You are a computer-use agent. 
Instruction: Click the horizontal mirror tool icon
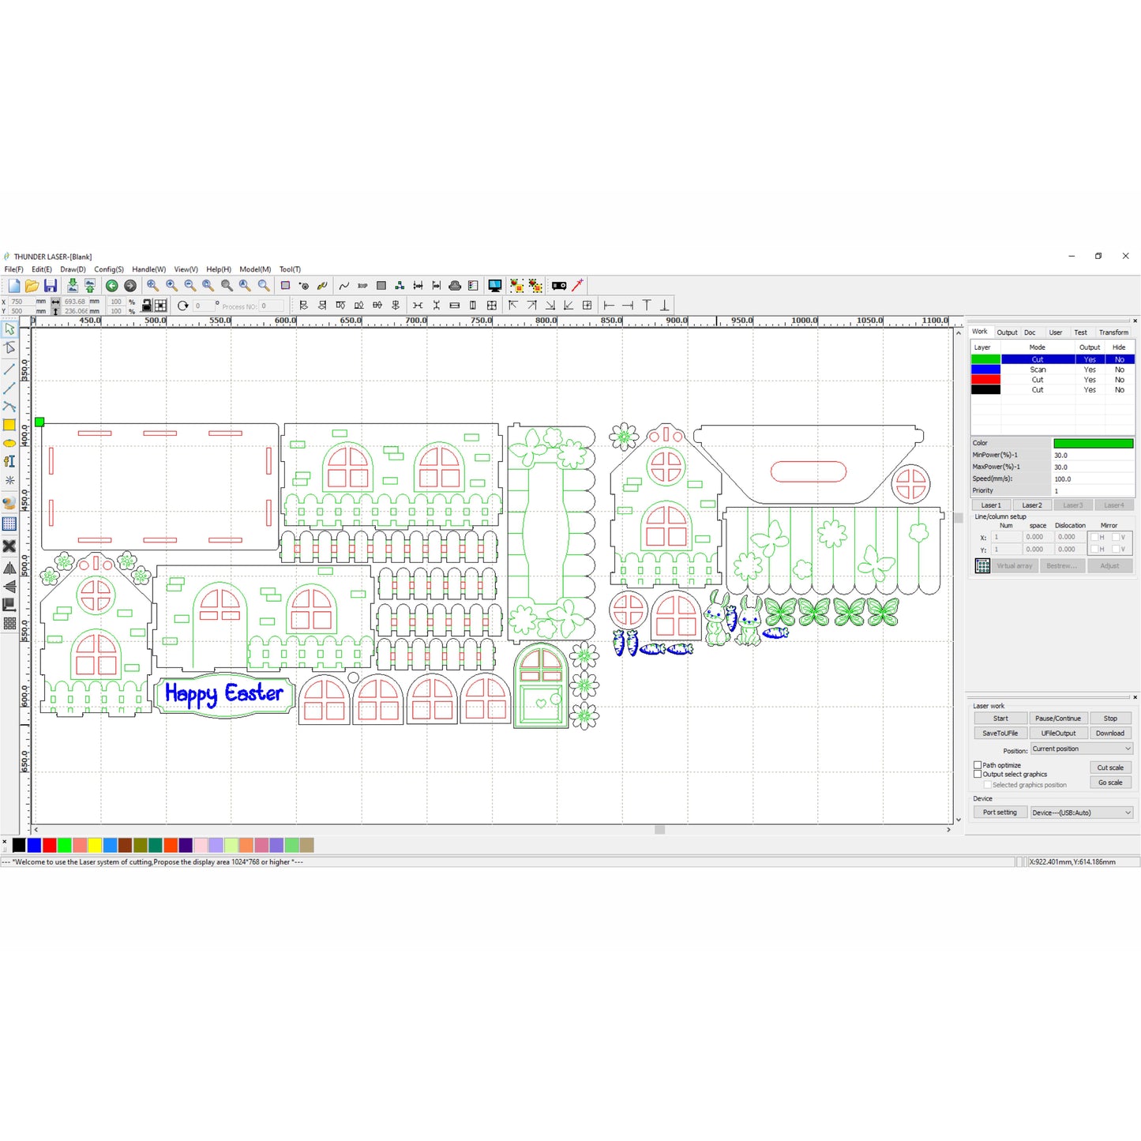tap(9, 568)
